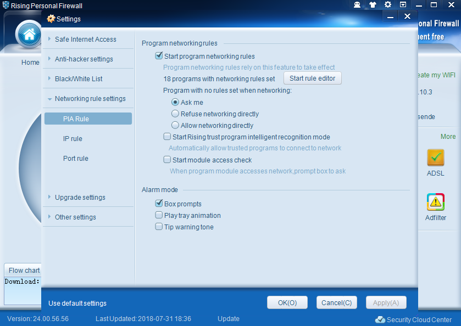Open the ADSL tool icon
The width and height of the screenshot is (461, 326).
tap(435, 158)
